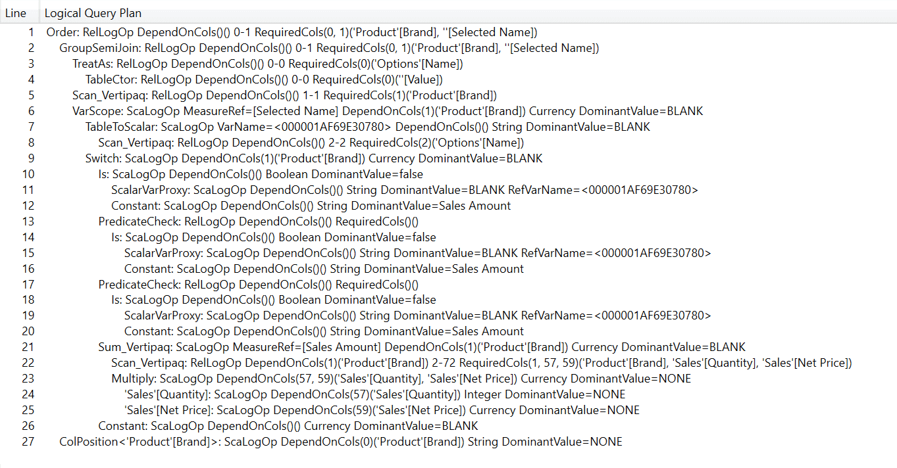Click line number 23
897x468 pixels.
tap(28, 379)
